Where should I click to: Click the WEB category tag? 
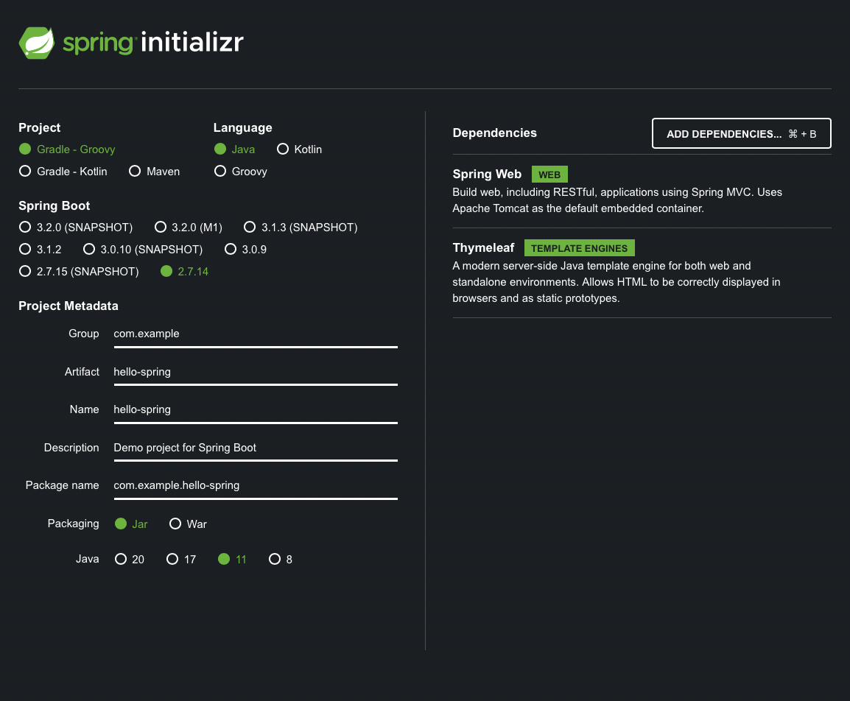coord(549,175)
